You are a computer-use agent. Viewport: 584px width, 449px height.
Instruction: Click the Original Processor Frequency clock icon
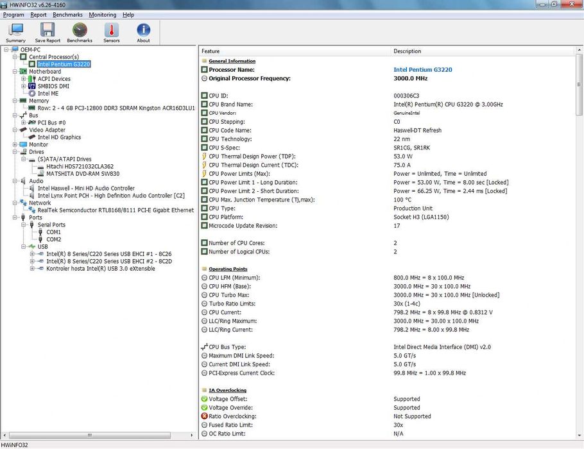point(204,78)
